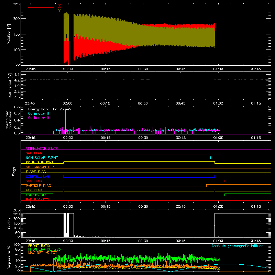275x275 pixels.
Task: Click 80 on the Degrees or % axis
Action: coord(18,249)
